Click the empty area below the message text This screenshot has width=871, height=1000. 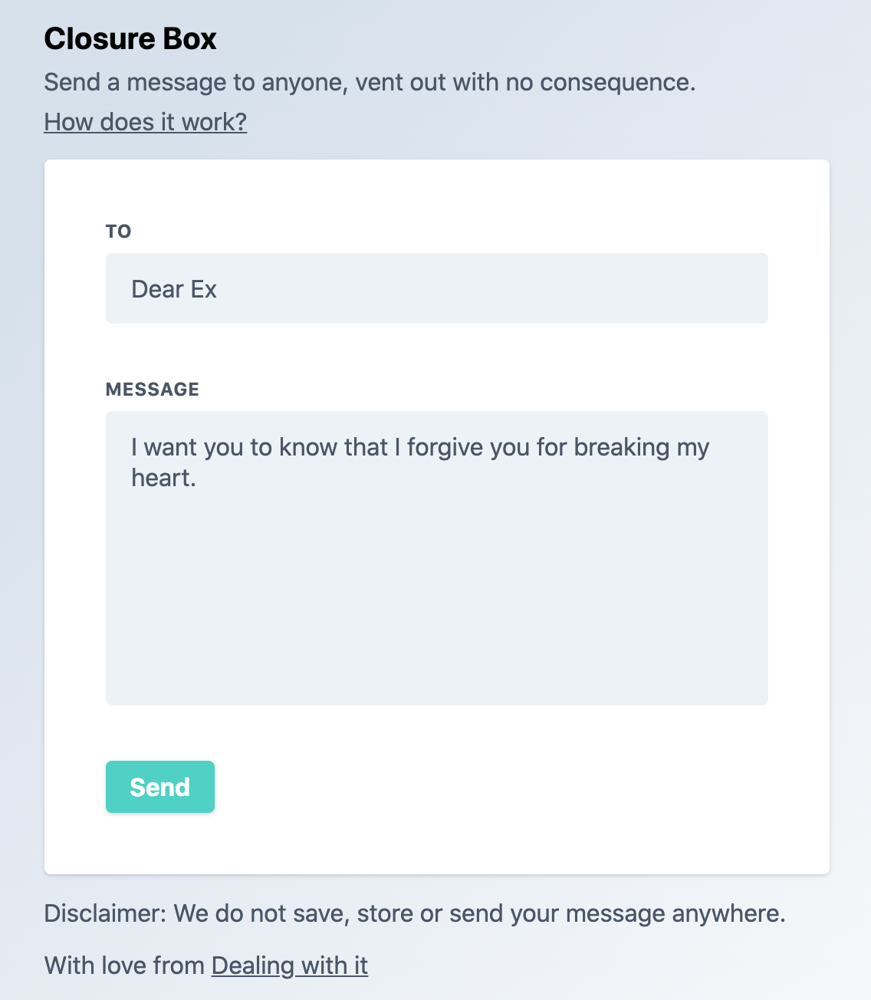(435, 613)
